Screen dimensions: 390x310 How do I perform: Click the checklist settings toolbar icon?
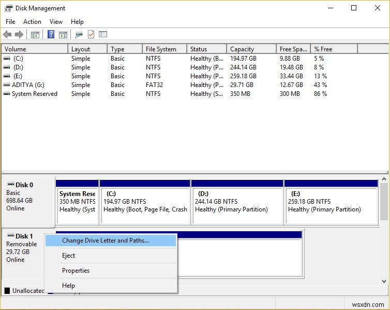point(103,35)
